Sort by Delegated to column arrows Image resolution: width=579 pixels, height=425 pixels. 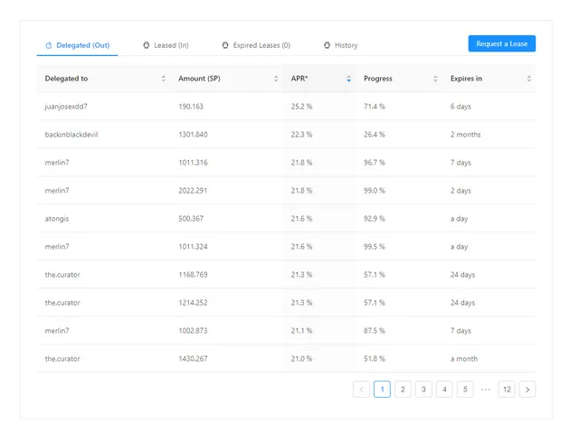pyautogui.click(x=163, y=79)
